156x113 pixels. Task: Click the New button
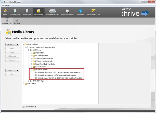coord(10,70)
